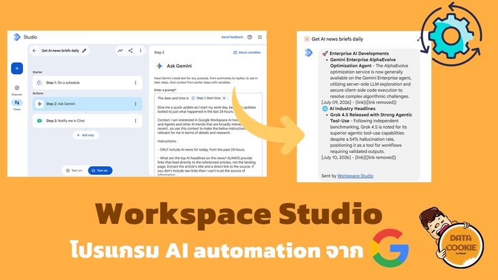Open the help question-mark icon
The width and height of the screenshot is (498, 280).
250,37
